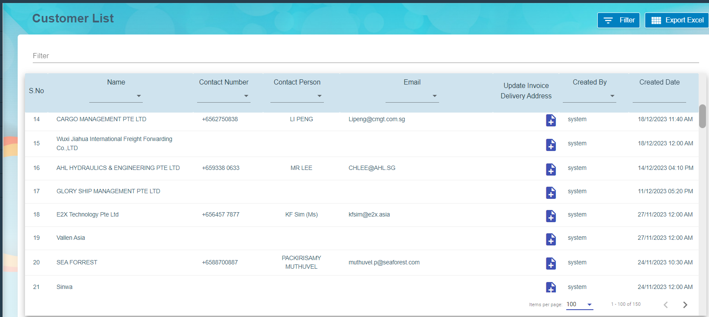Click the Created Date filter field
This screenshot has height=317, width=709.
click(659, 96)
